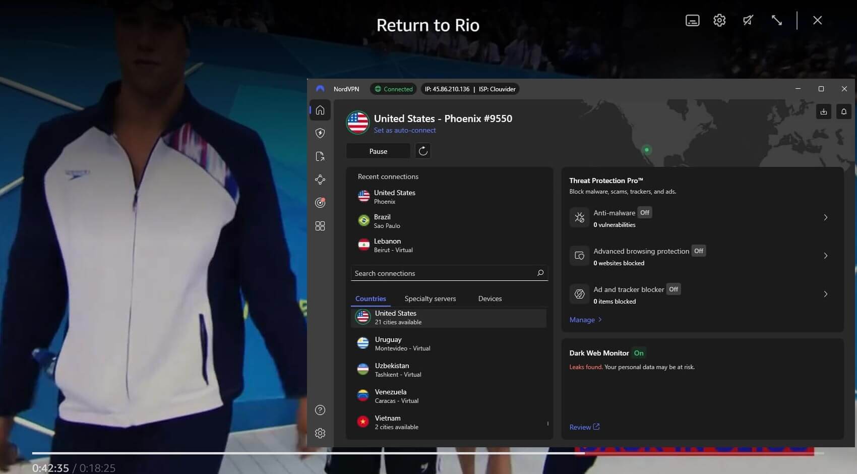Open the NordVPN home sidebar icon

coord(320,110)
